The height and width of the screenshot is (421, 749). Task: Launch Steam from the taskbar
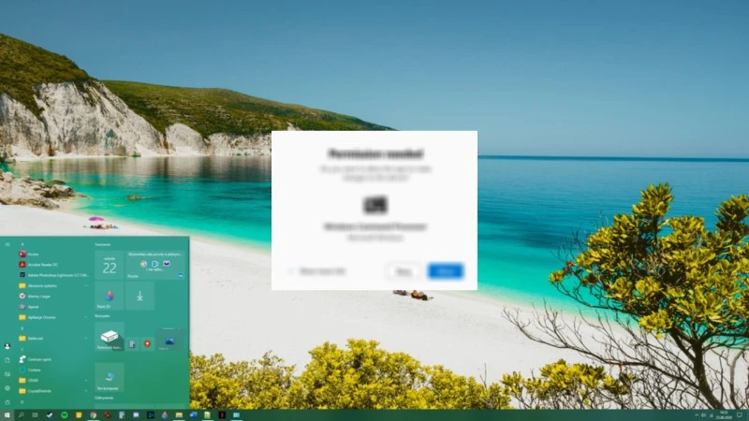pos(50,415)
